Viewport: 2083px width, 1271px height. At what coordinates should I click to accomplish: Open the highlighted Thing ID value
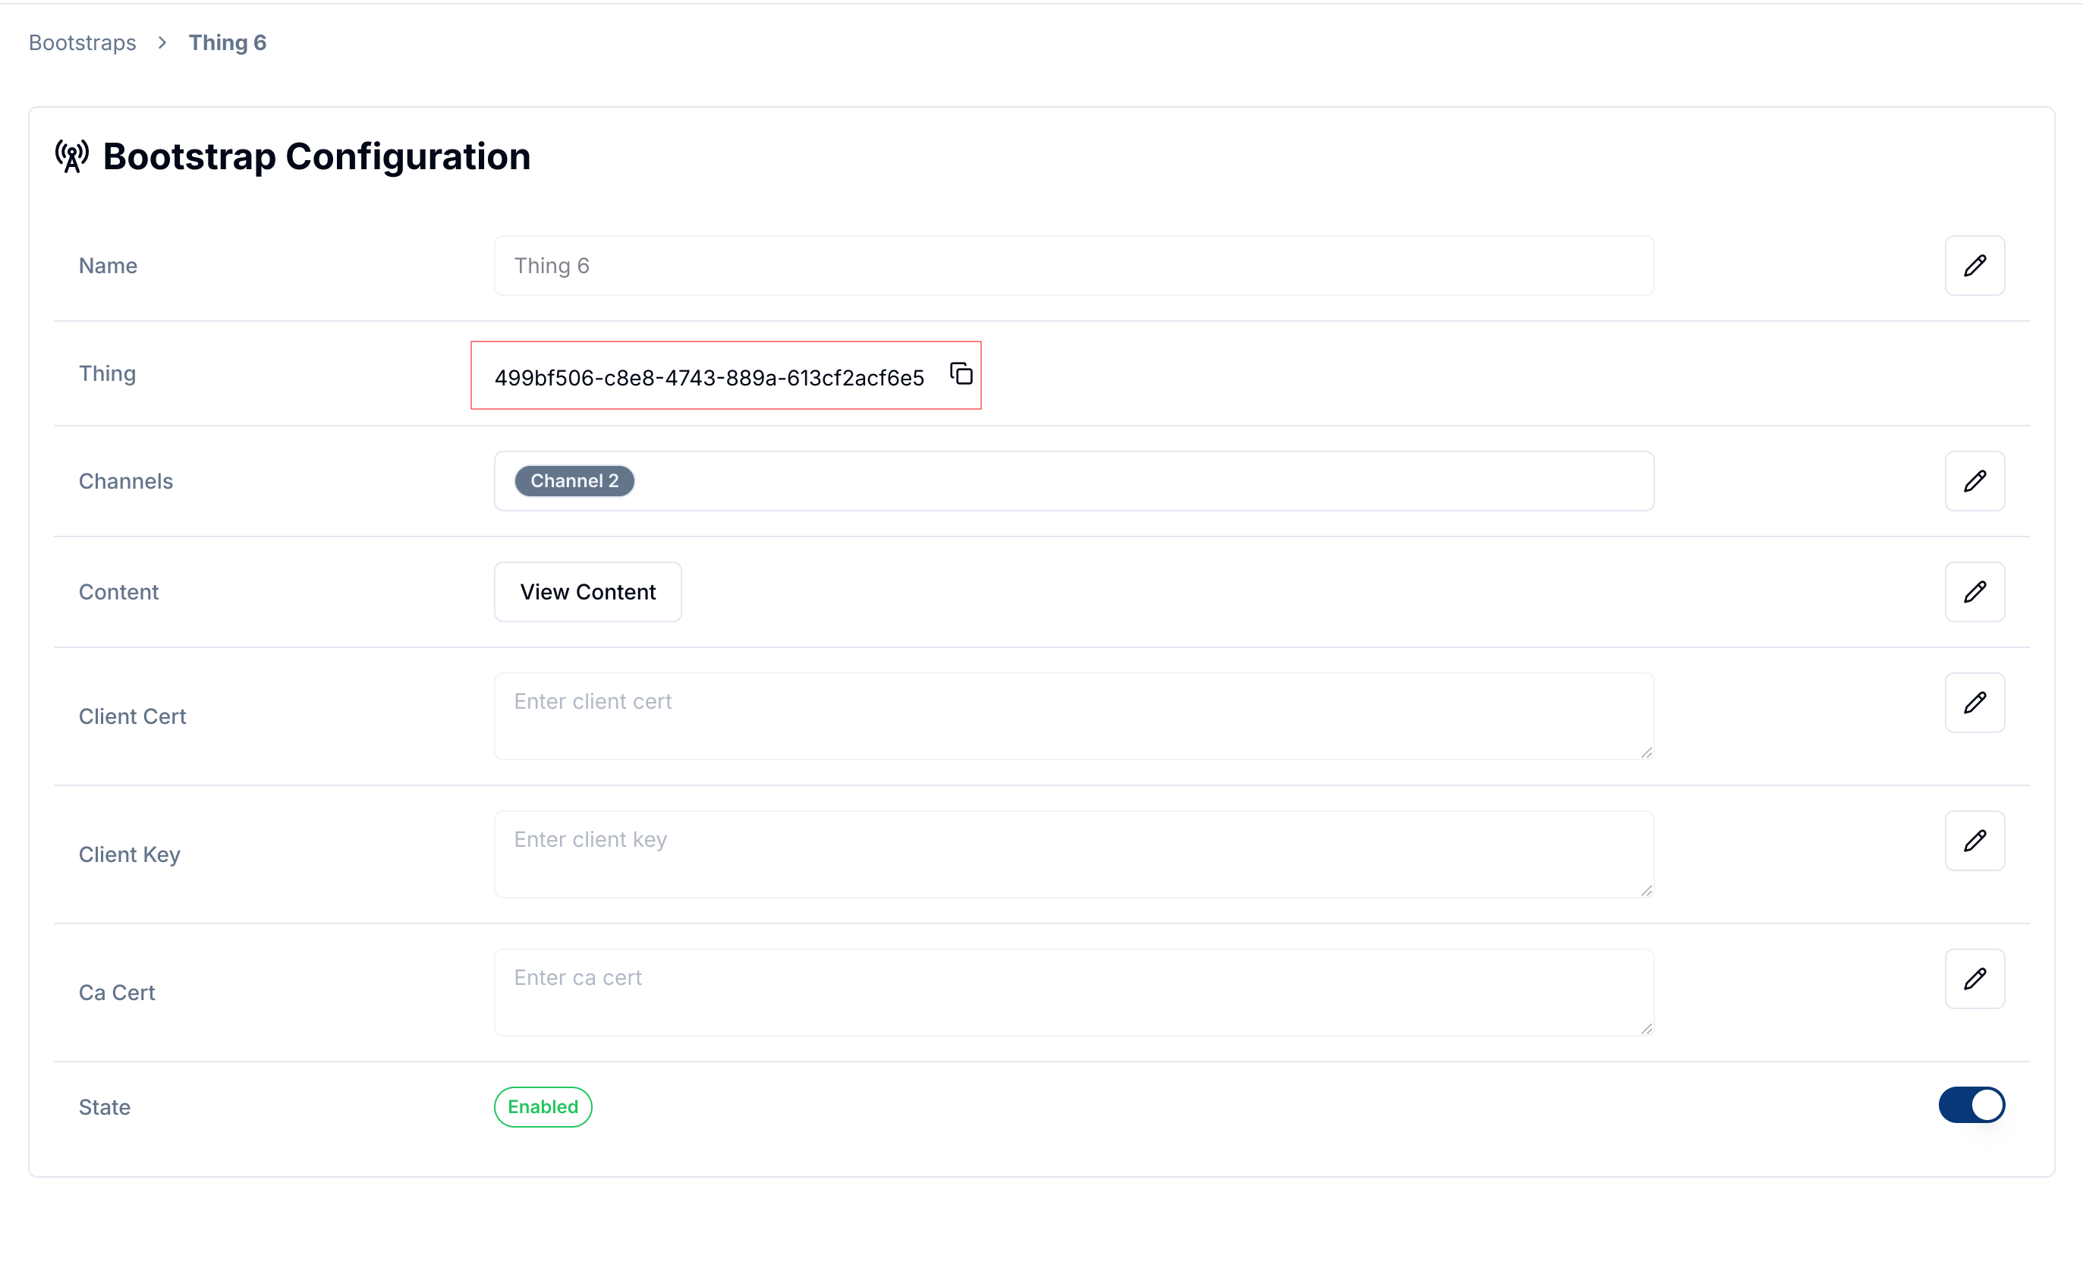pos(709,378)
